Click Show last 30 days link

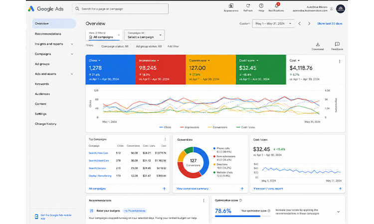330,23
